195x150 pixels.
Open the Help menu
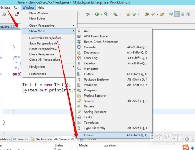click(x=41, y=7)
